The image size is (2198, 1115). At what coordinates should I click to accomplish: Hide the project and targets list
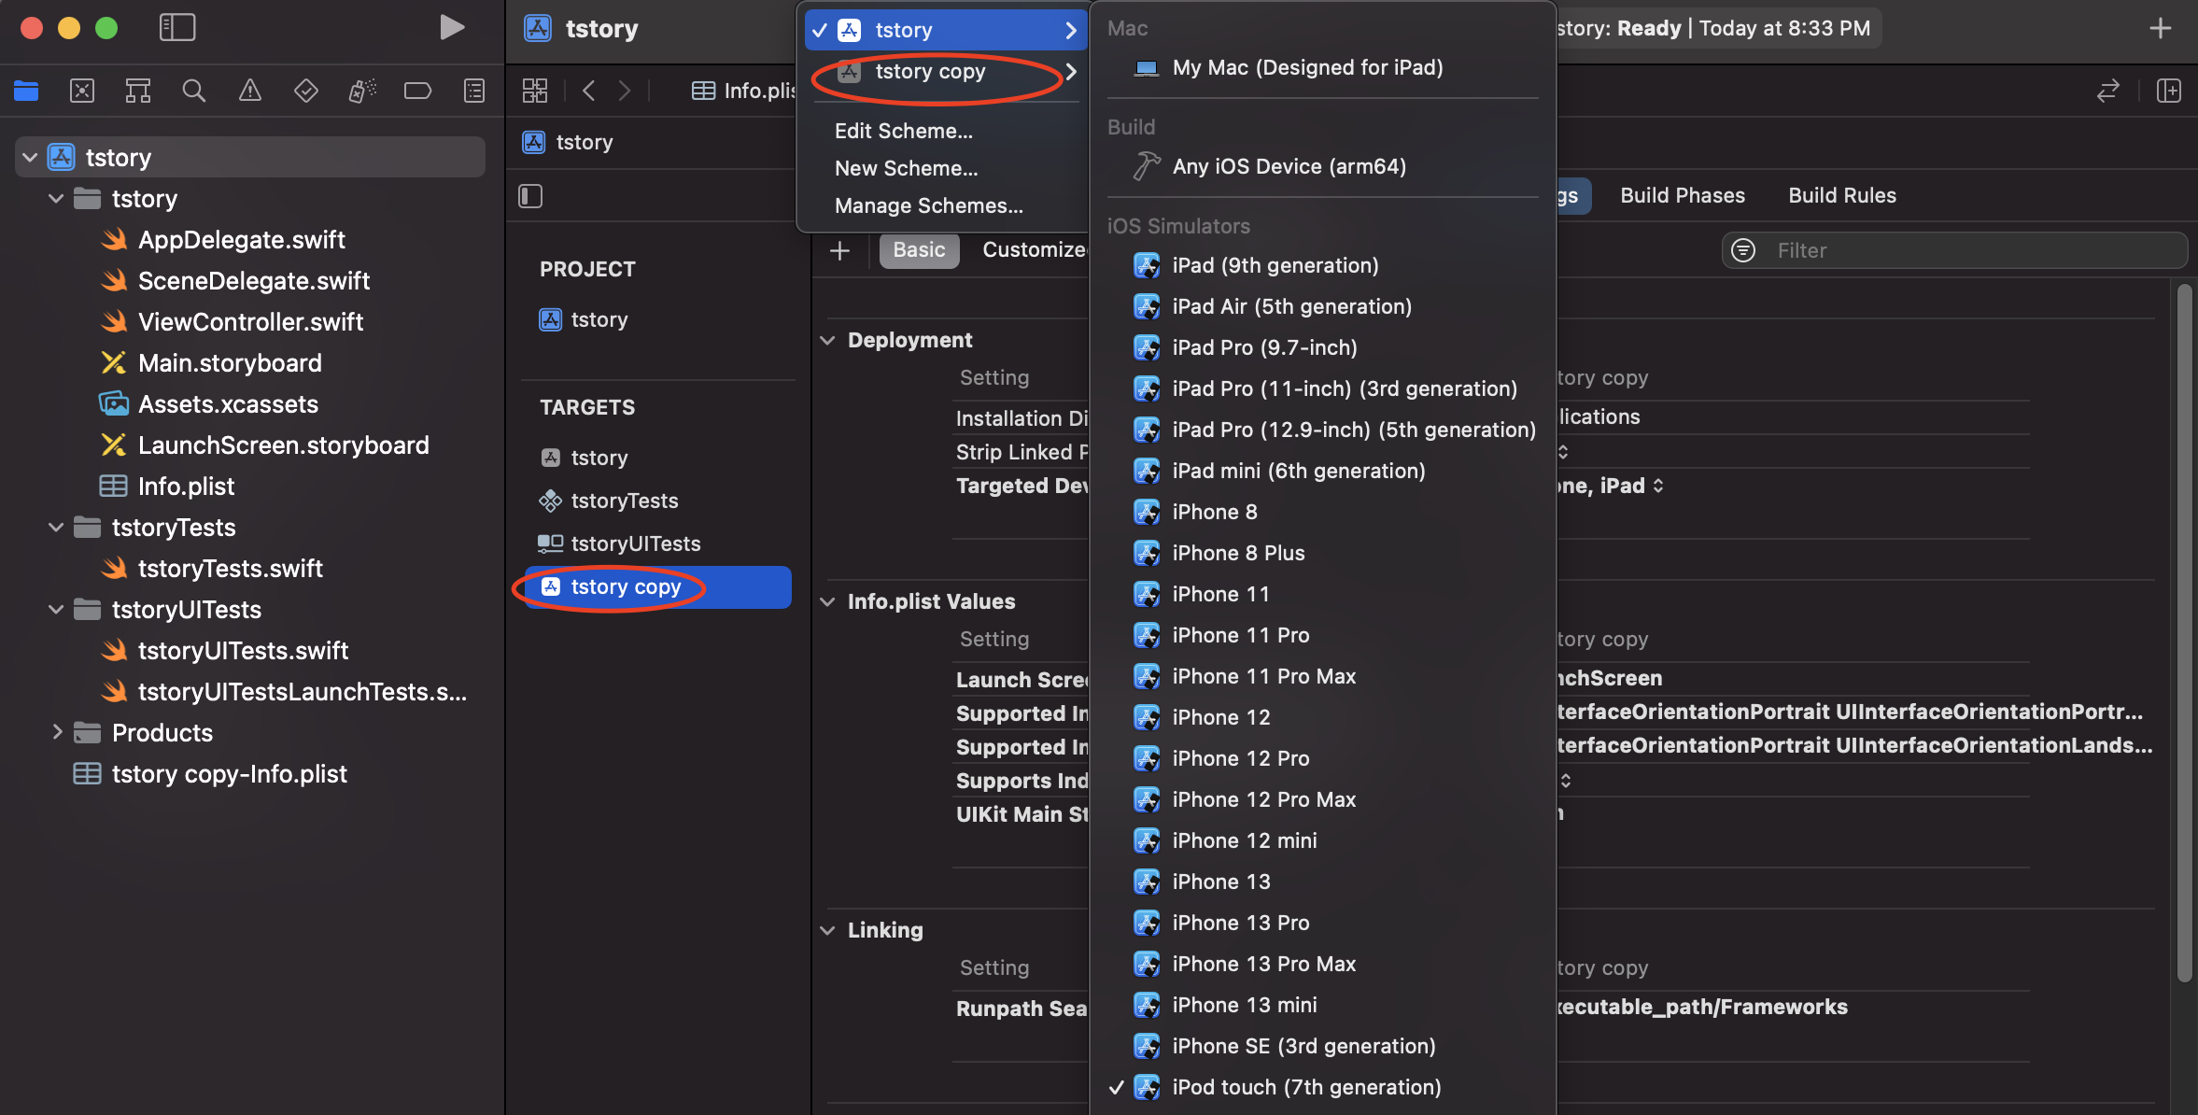[530, 196]
